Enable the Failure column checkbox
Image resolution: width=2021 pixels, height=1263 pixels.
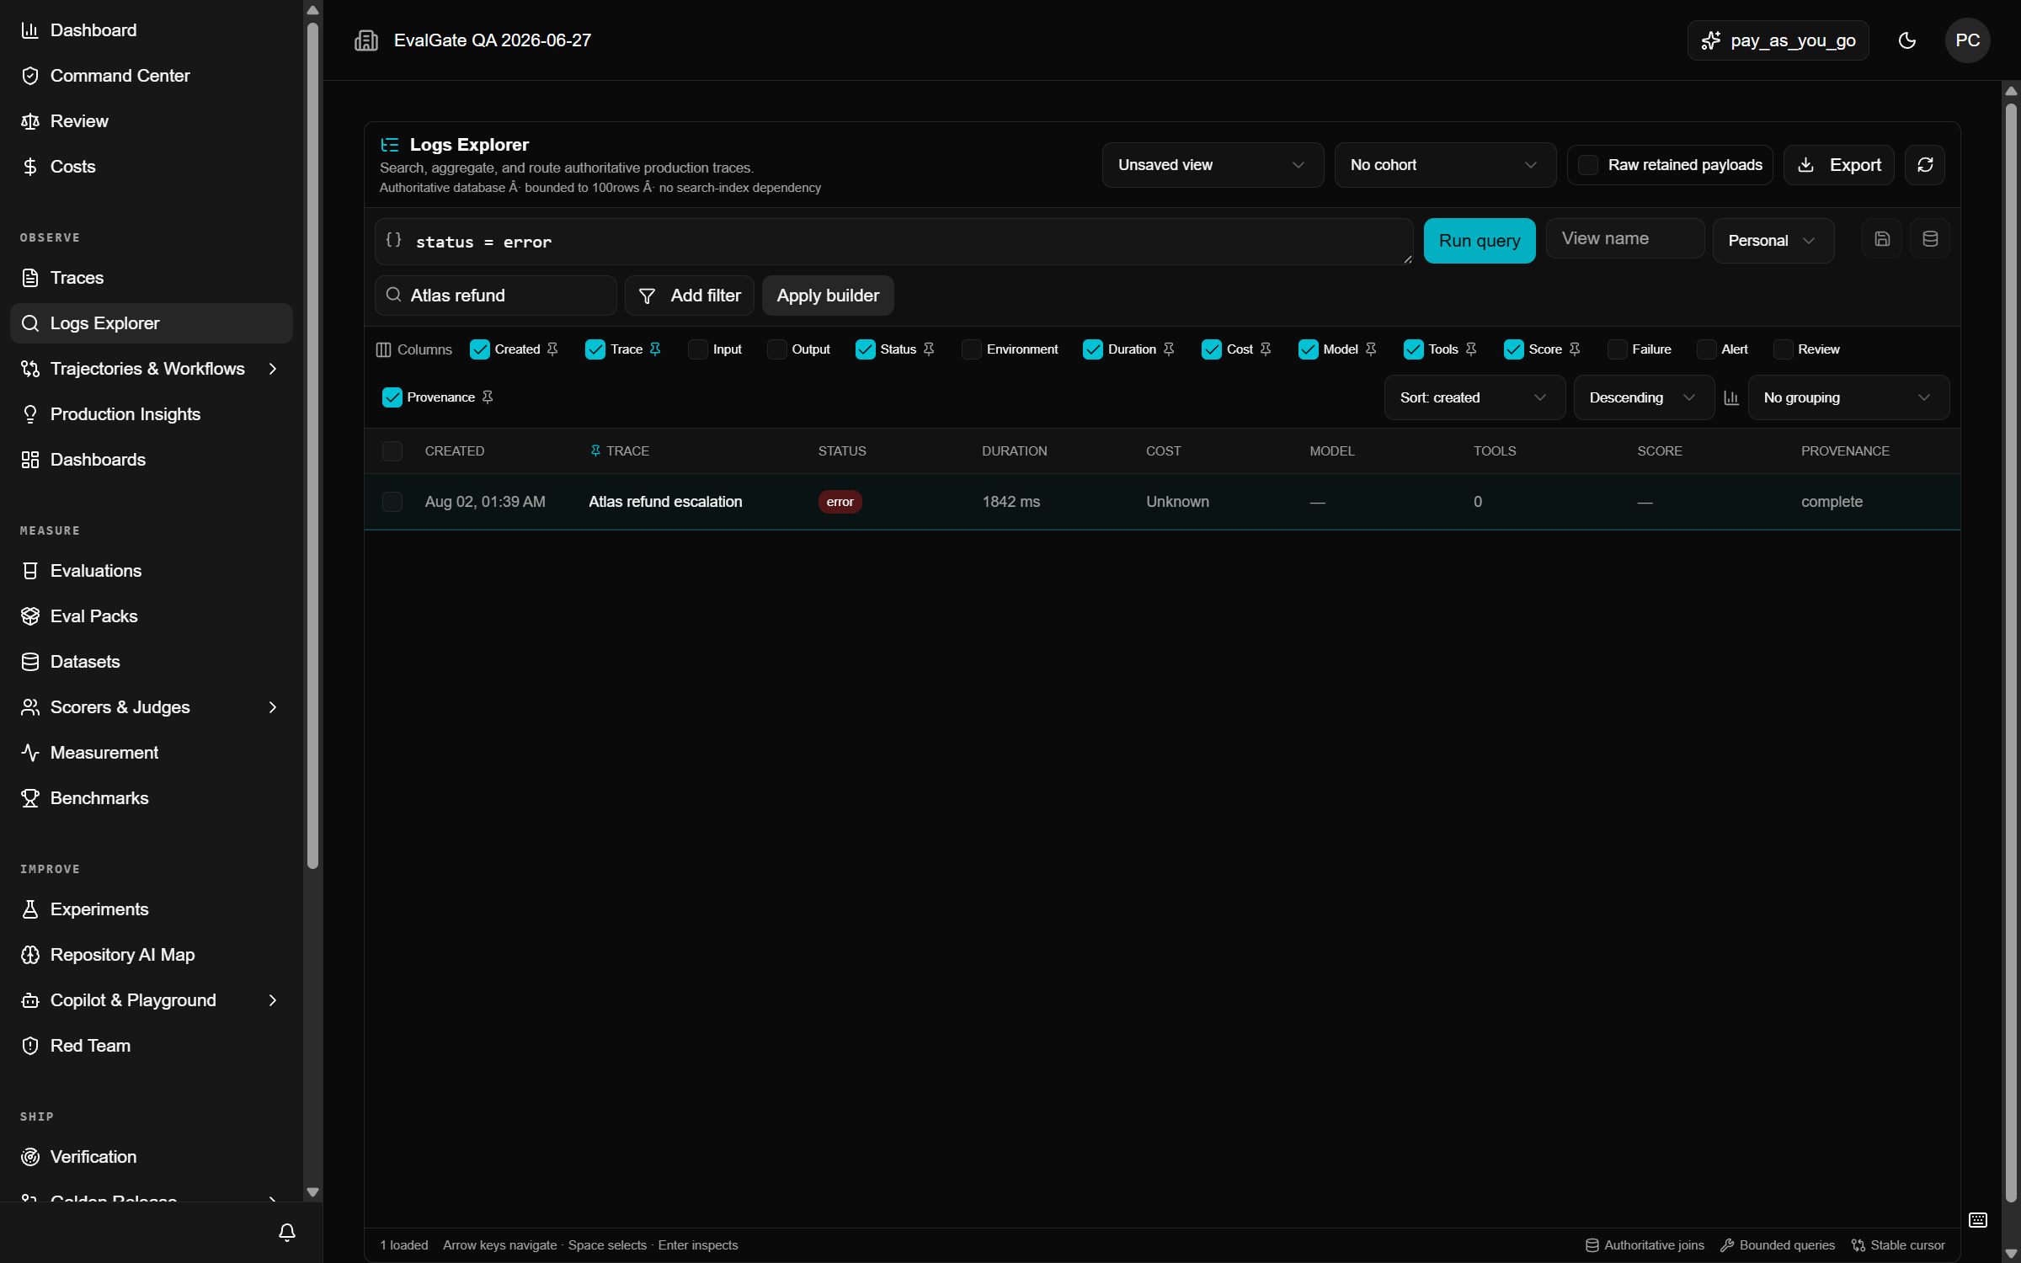coord(1617,349)
